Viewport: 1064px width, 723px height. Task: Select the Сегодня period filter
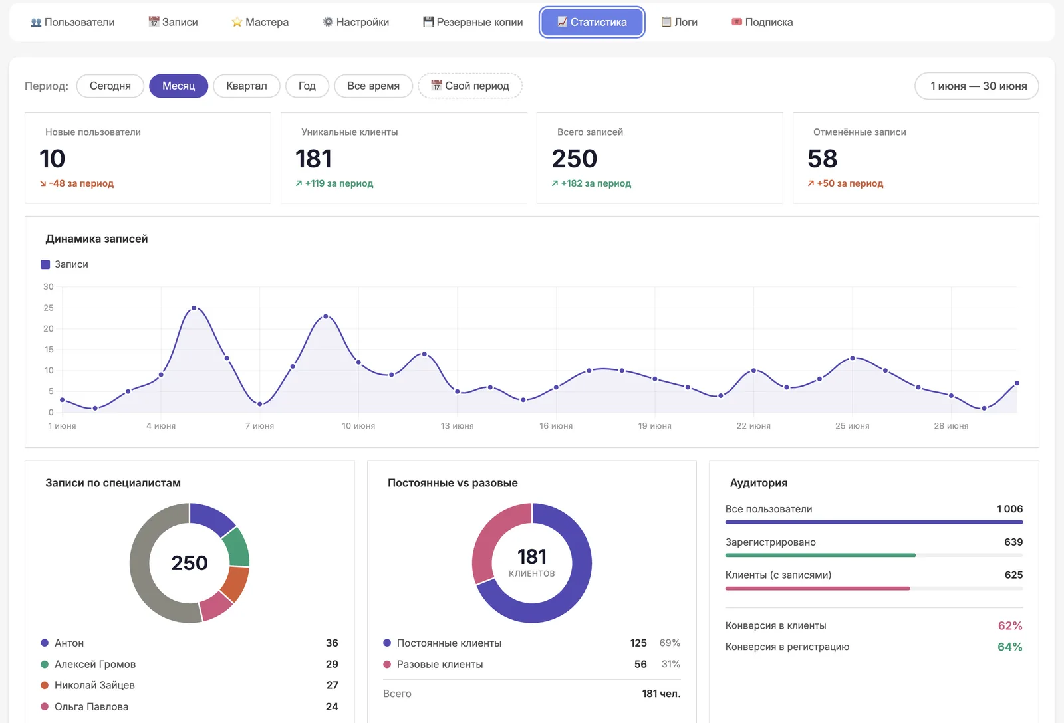pyautogui.click(x=110, y=86)
